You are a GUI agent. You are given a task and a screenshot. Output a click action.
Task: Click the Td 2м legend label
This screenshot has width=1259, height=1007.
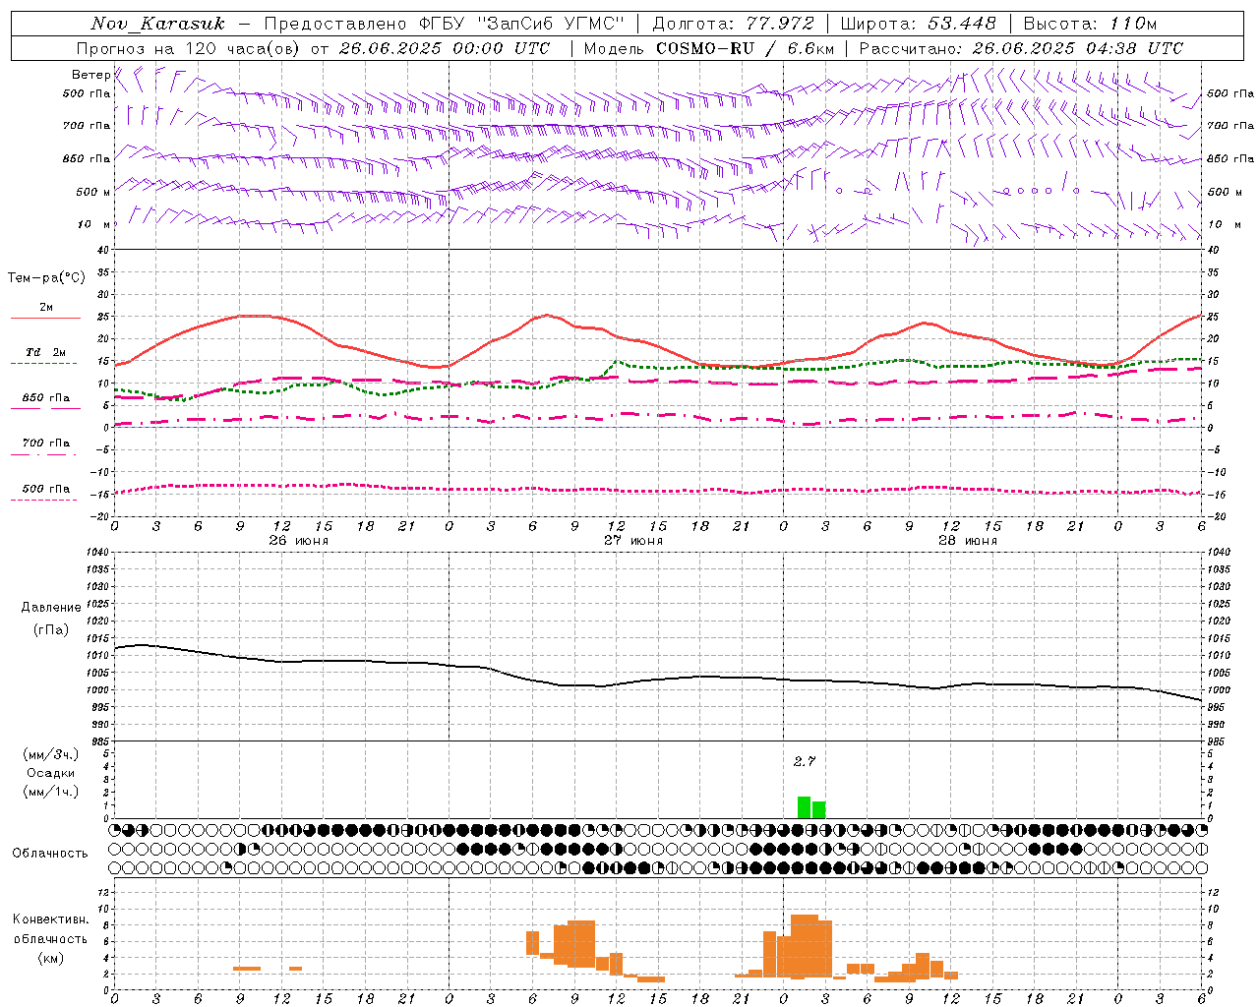tap(46, 352)
